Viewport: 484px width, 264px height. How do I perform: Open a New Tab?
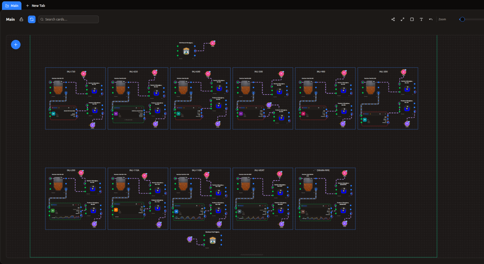pos(35,5)
